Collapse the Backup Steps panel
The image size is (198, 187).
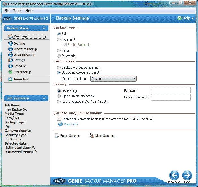click(44, 28)
